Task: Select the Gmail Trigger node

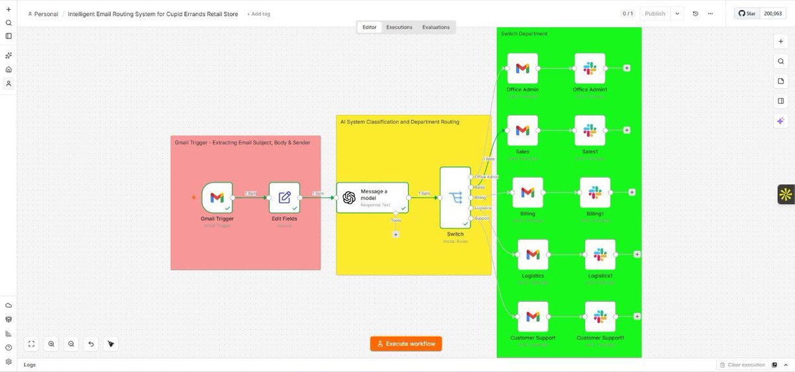Action: click(217, 197)
